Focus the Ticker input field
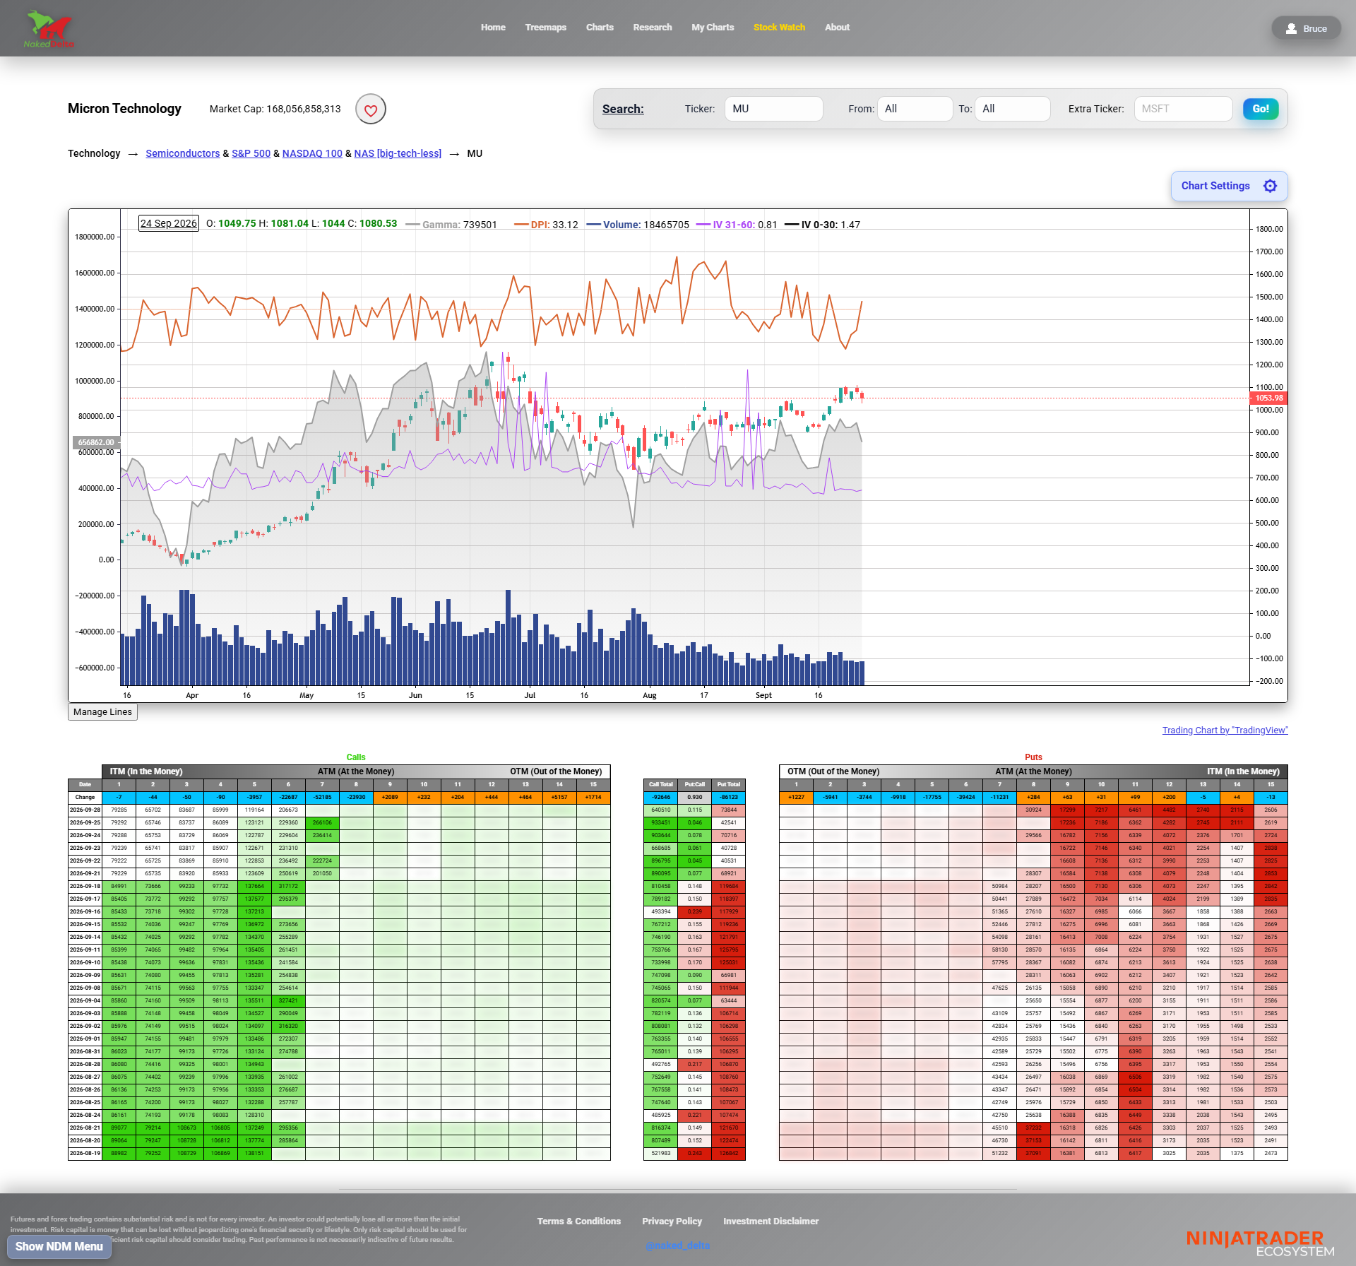Image resolution: width=1356 pixels, height=1266 pixels. (x=773, y=109)
